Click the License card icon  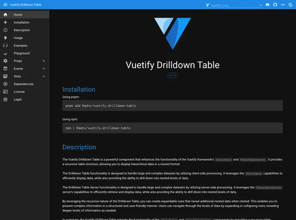[x=5, y=92]
